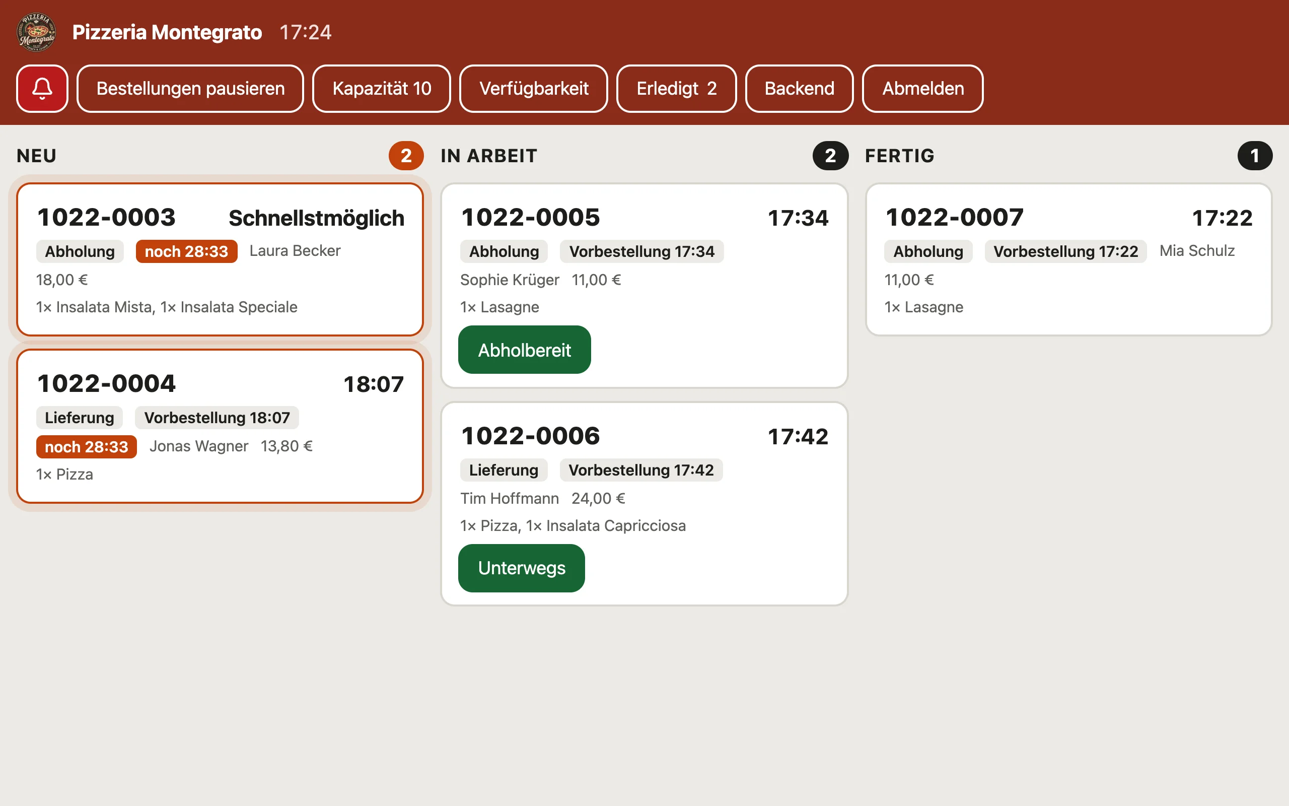
Task: Click the 24,00 € order total
Action: click(598, 498)
